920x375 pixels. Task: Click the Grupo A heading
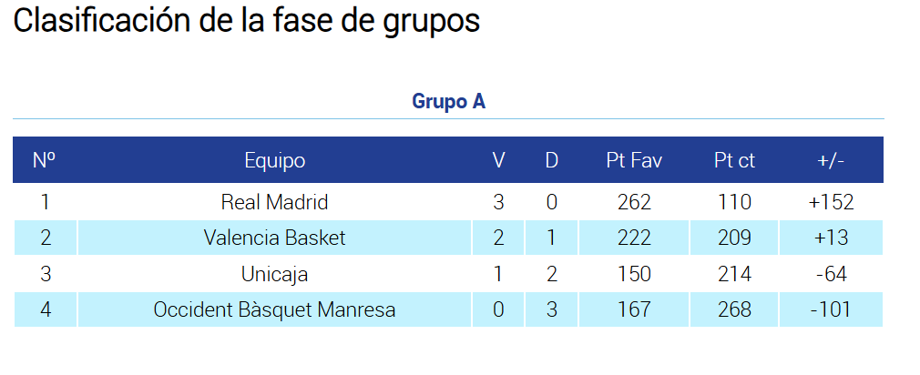[x=448, y=101]
